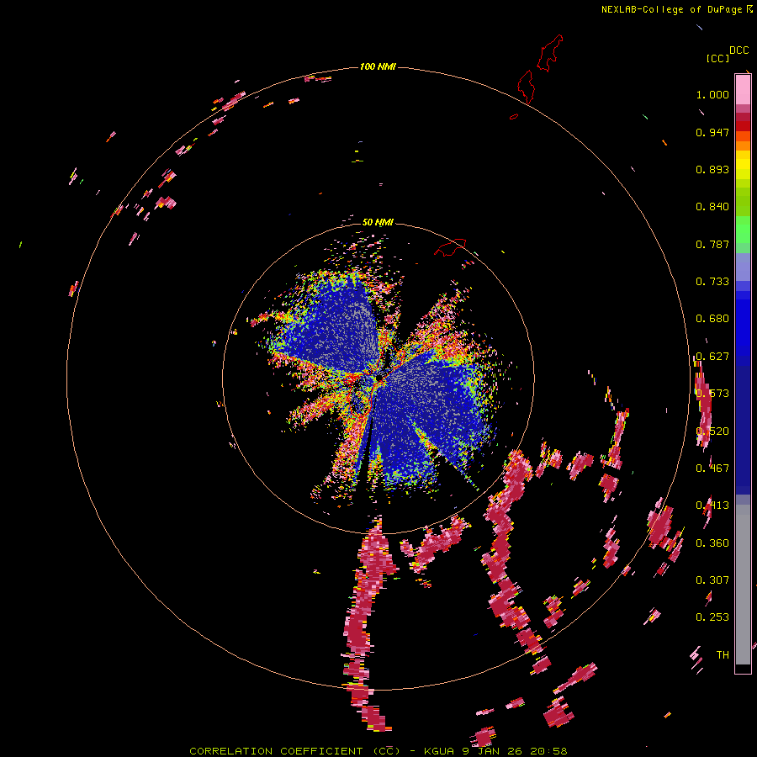Pick the light pink color bar segment
This screenshot has width=757, height=757.
click(743, 89)
